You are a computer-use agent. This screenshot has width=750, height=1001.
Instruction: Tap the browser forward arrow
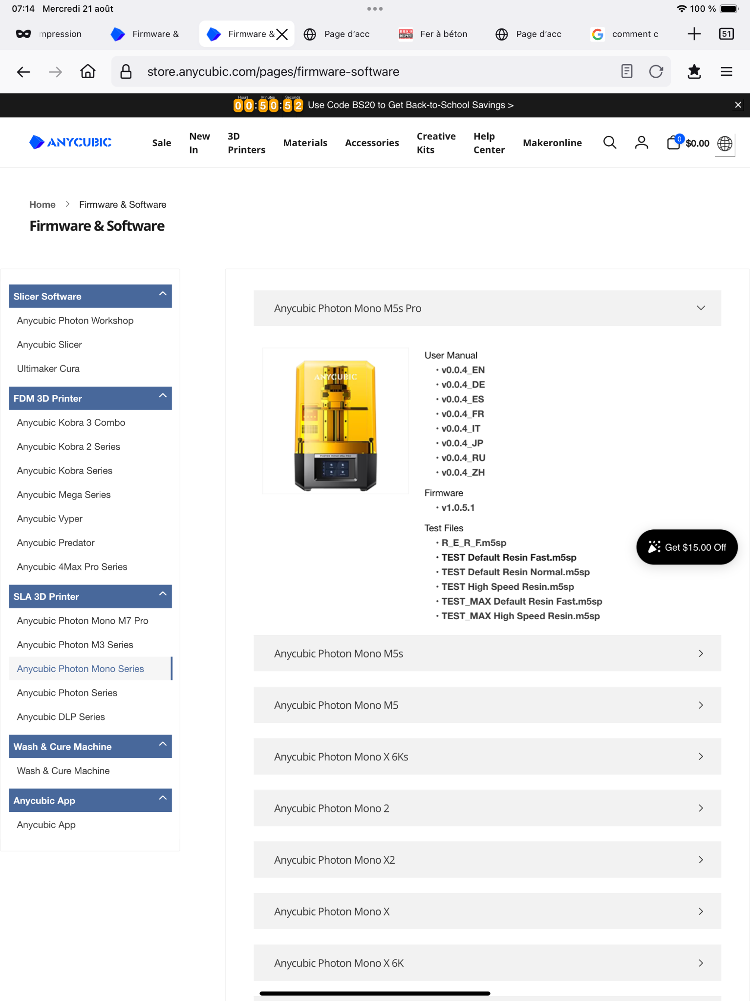coord(56,72)
